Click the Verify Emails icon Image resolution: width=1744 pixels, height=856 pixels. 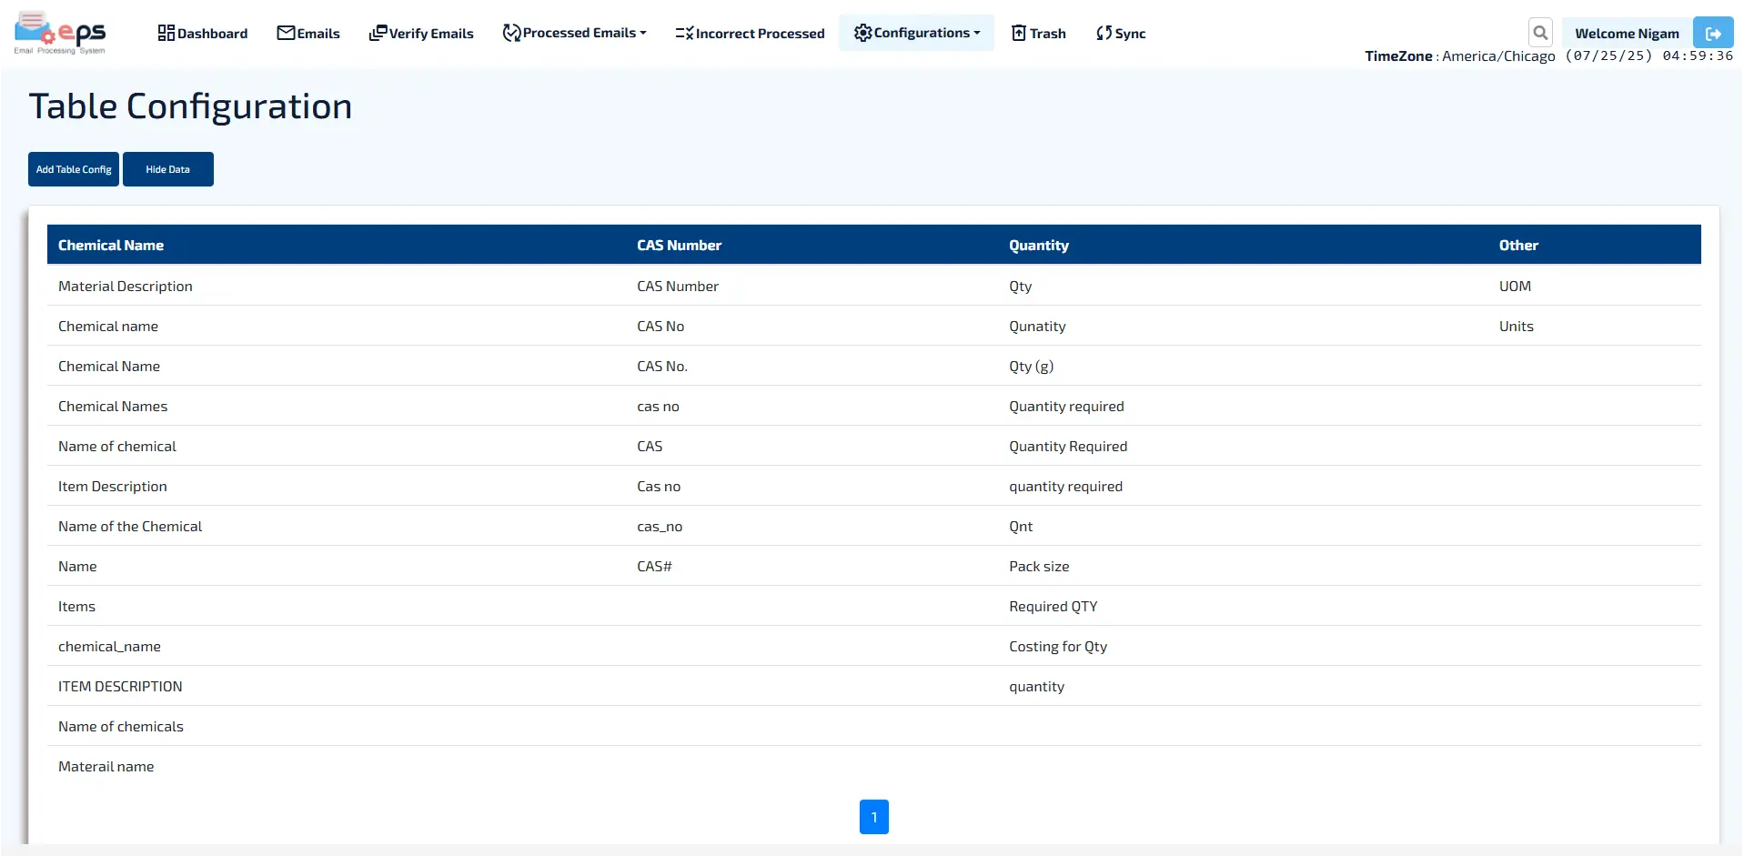click(x=378, y=34)
